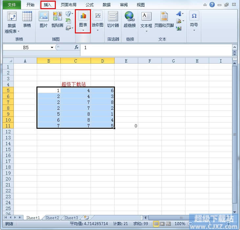
Task: Expand the Name Box dropdown arrow
Action: [52, 48]
